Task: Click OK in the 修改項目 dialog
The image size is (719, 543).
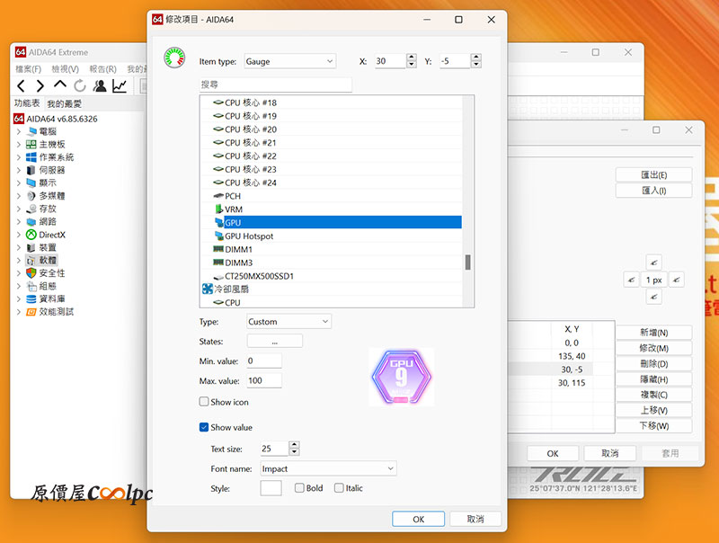Action: [418, 519]
